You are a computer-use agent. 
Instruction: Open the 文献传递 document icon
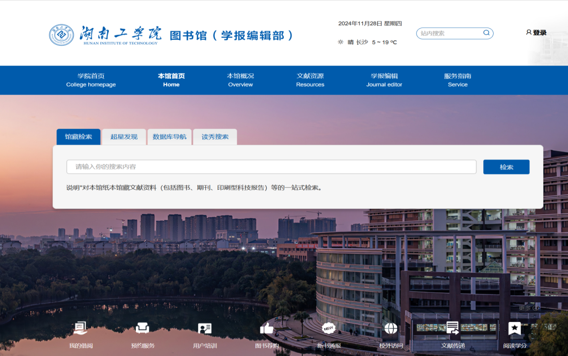coord(453,329)
